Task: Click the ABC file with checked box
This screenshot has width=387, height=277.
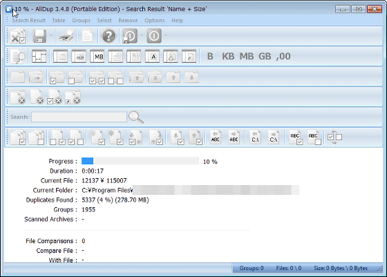Action: point(296,137)
